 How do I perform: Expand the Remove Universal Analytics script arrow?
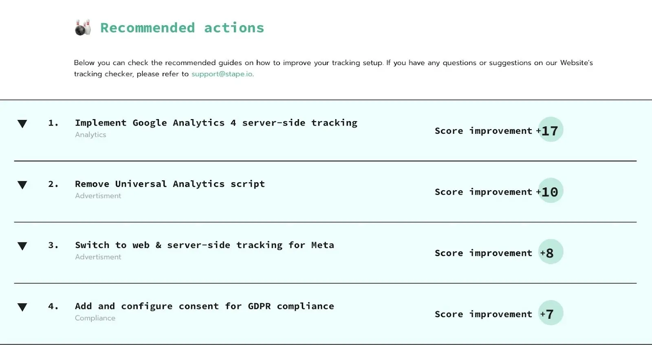click(x=22, y=185)
